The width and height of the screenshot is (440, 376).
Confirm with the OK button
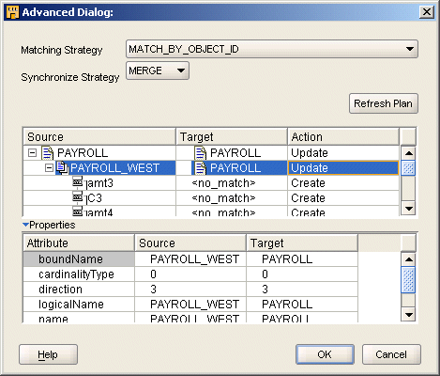[x=325, y=354]
